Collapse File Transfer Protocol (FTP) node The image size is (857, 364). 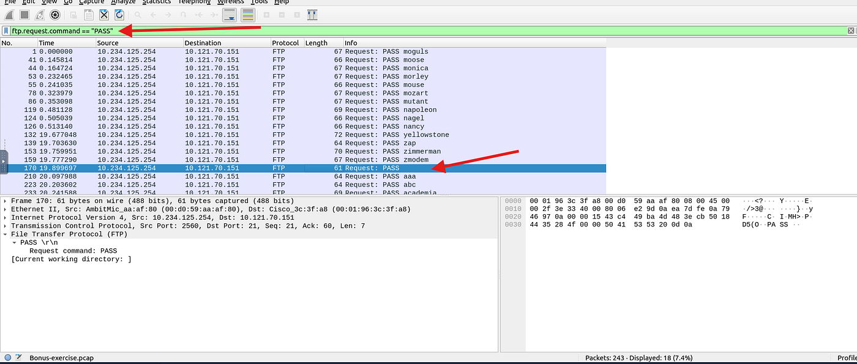[6, 234]
